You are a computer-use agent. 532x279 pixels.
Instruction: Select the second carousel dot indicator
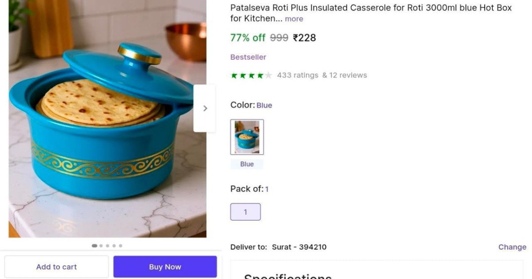(101, 245)
